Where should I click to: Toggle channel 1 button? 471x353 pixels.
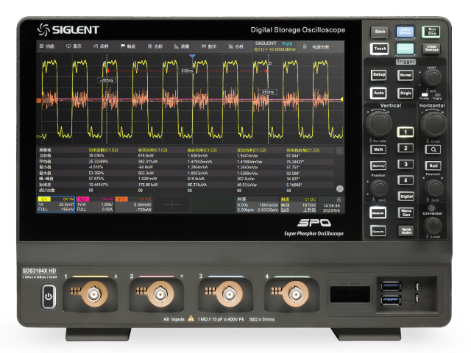click(x=406, y=132)
